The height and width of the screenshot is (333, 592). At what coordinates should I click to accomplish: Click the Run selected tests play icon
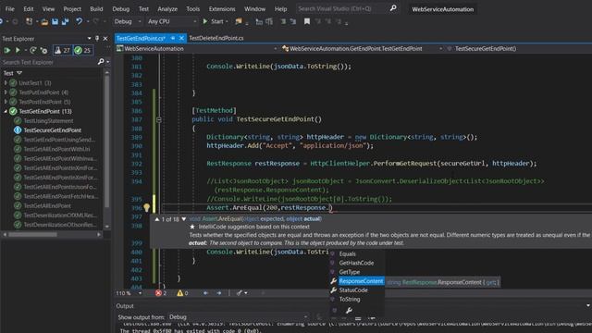click(x=18, y=50)
